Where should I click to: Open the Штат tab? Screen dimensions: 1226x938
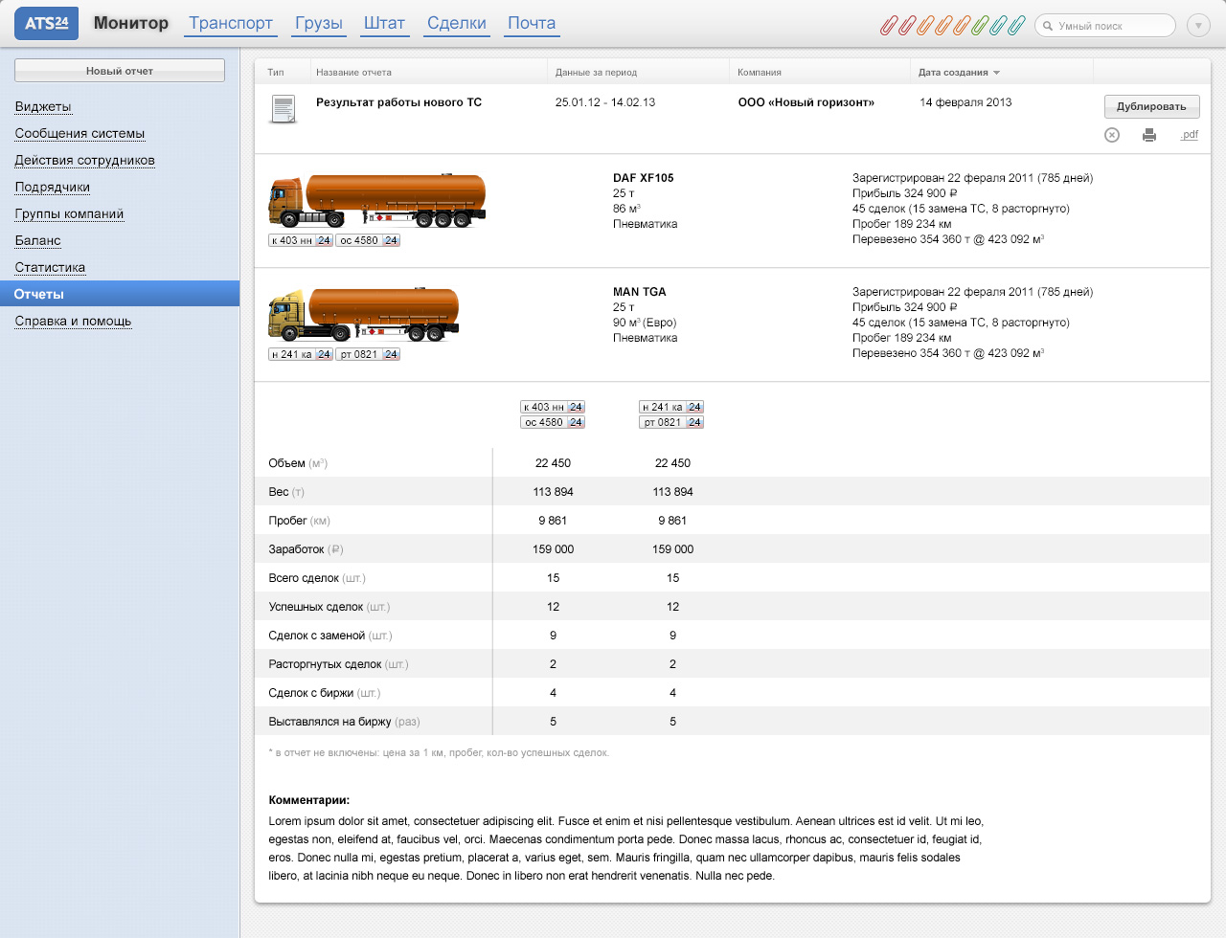pos(384,23)
